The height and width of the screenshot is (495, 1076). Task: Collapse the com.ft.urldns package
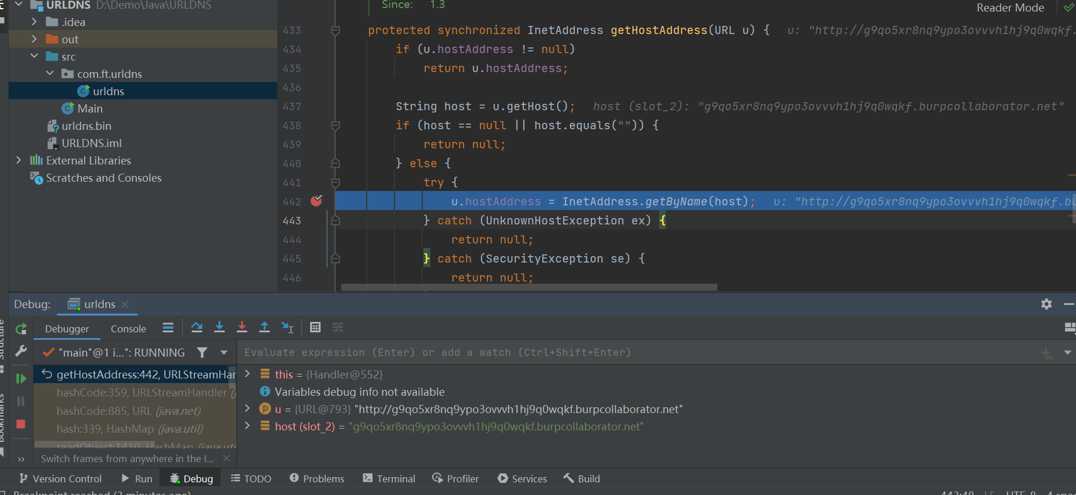[x=50, y=74]
